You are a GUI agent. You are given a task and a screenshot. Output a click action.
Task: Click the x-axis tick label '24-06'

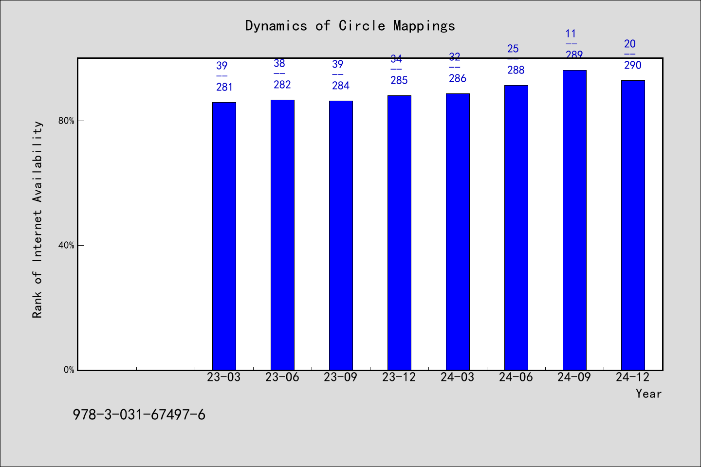[516, 377]
